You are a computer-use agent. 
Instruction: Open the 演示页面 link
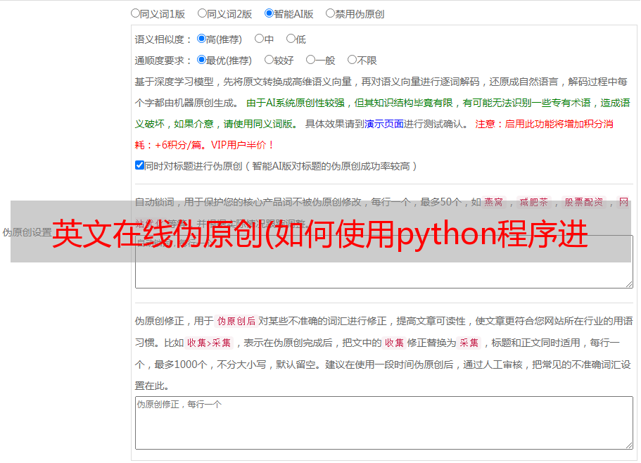pos(384,124)
